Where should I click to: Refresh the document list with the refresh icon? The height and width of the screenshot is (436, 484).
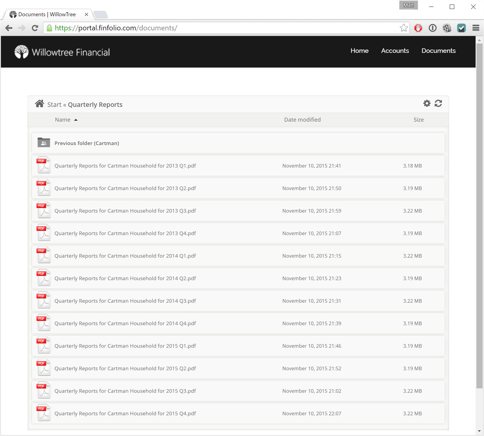439,103
